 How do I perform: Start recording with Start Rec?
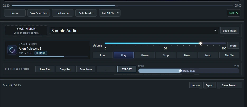[x=45, y=69]
